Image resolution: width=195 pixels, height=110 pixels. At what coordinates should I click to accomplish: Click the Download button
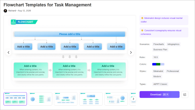pyautogui.click(x=159, y=95)
